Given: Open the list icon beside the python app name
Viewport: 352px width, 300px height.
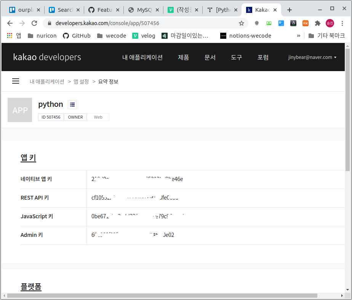Looking at the screenshot, I should point(72,104).
